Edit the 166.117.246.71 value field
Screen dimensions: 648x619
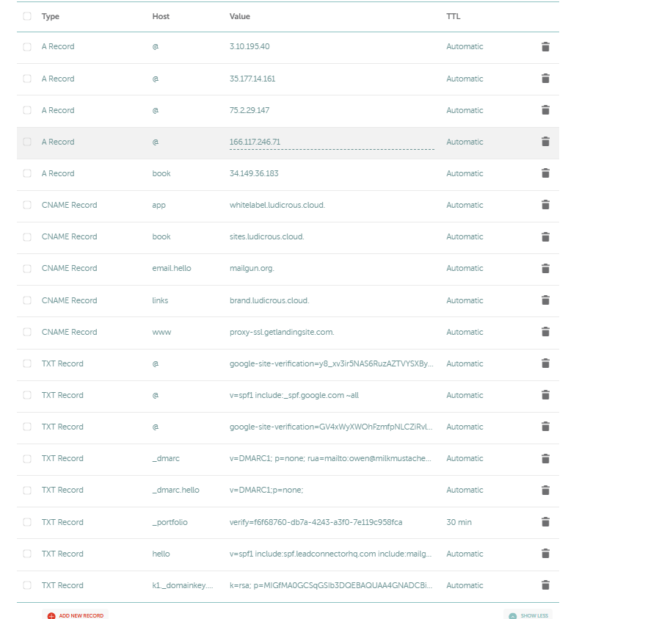click(x=332, y=142)
